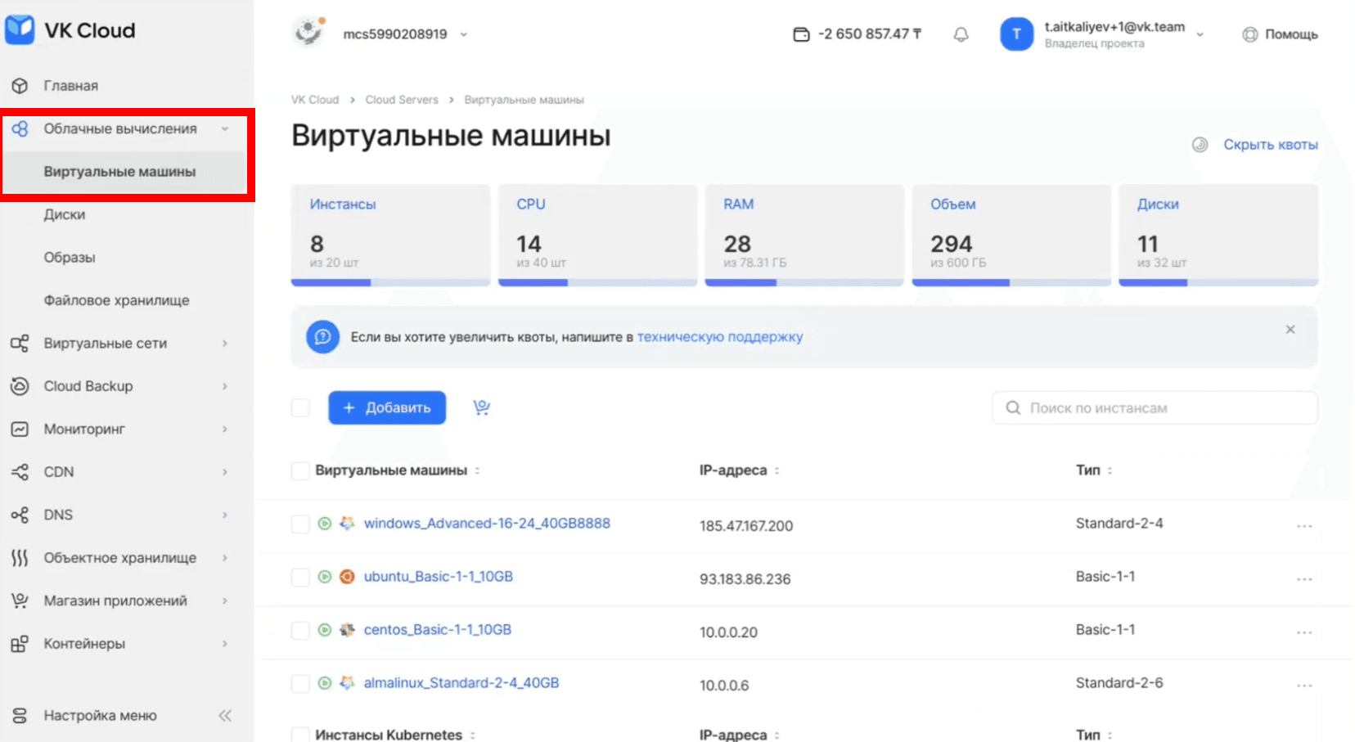Toggle checkbox in Инстансы Kubernetes header
The image size is (1355, 742).
point(300,735)
